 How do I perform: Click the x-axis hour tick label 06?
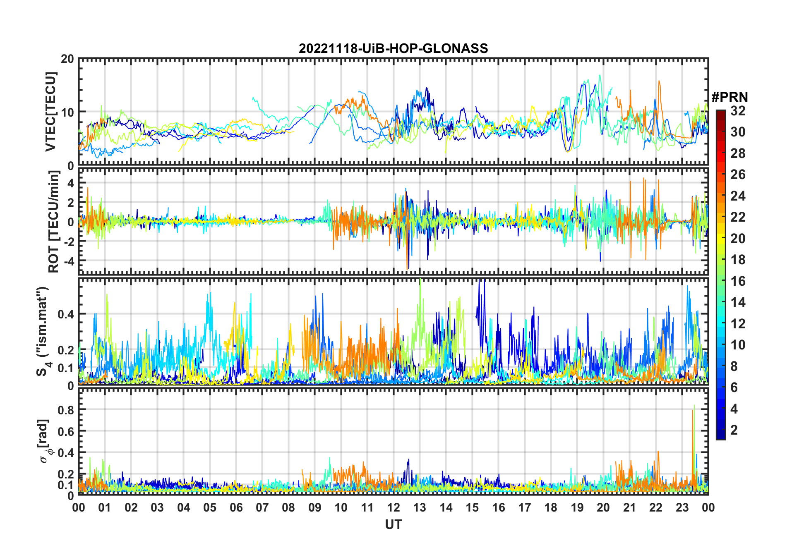point(236,508)
